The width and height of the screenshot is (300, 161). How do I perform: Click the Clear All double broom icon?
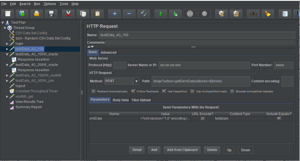point(236,14)
